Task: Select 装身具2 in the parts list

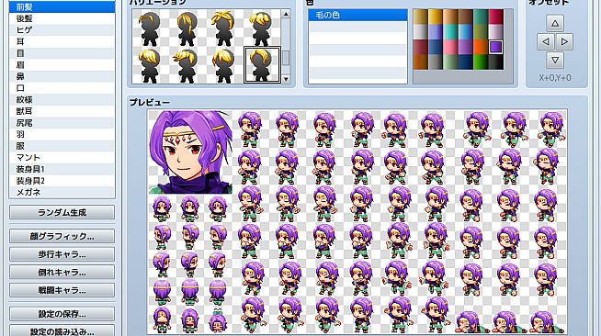Action: [62, 181]
